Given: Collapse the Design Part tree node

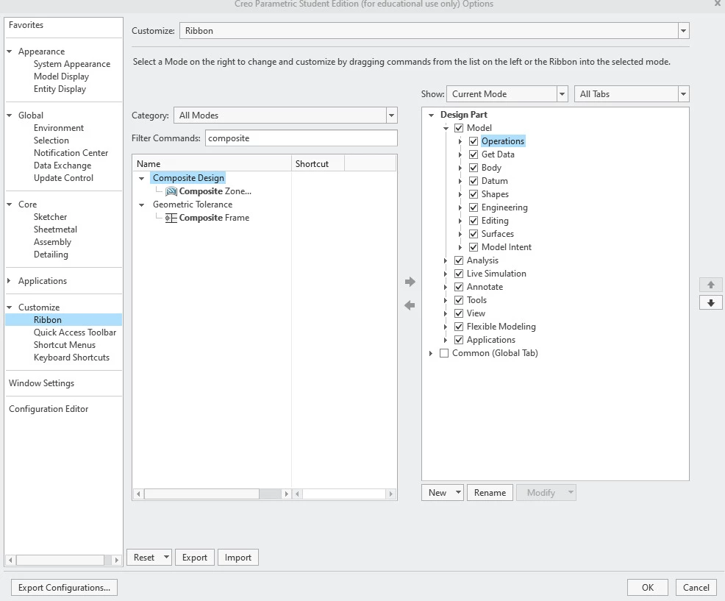Looking at the screenshot, I should click(431, 115).
